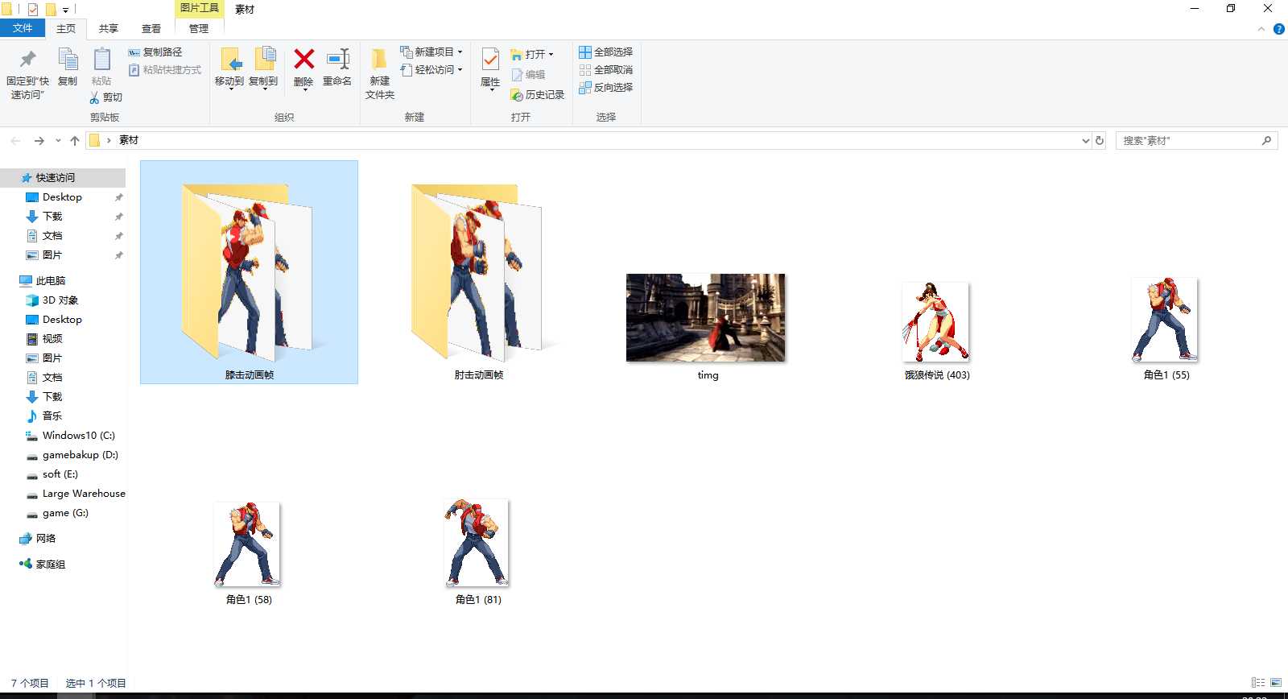Switch to the Details view layout
This screenshot has width=1288, height=699.
click(1258, 683)
